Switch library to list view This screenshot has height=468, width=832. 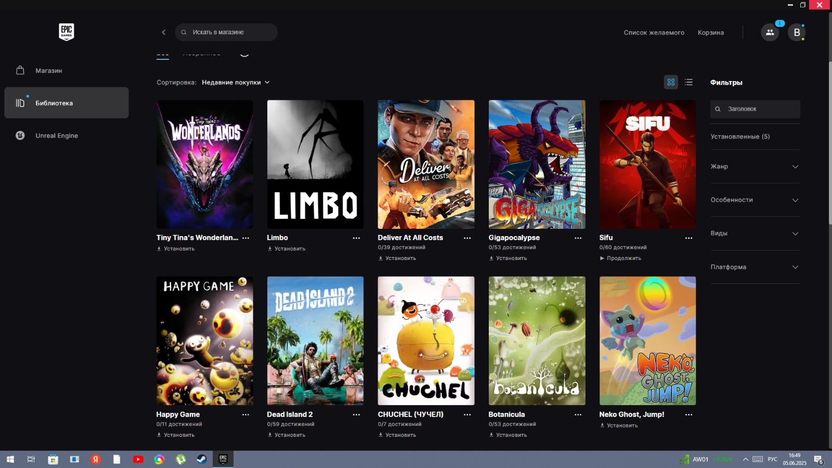click(x=688, y=82)
